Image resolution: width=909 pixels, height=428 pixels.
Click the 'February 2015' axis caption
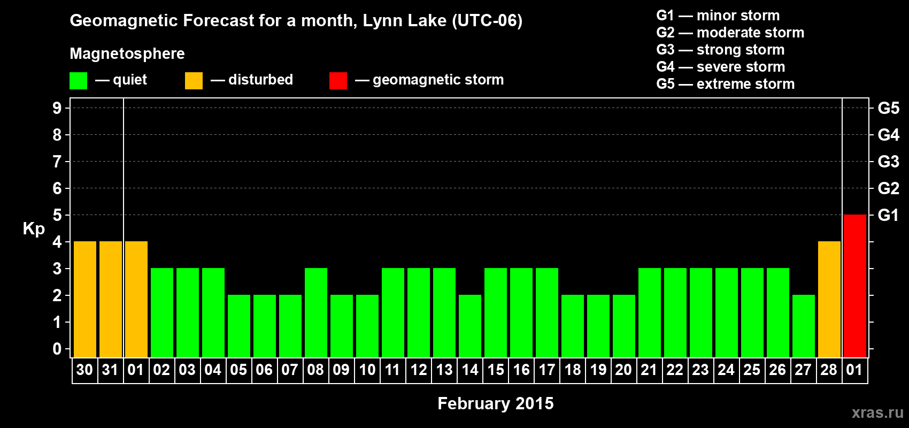click(496, 403)
